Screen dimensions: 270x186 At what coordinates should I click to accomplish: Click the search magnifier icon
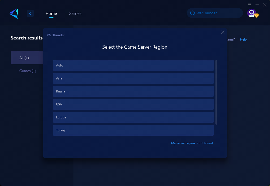pos(192,13)
